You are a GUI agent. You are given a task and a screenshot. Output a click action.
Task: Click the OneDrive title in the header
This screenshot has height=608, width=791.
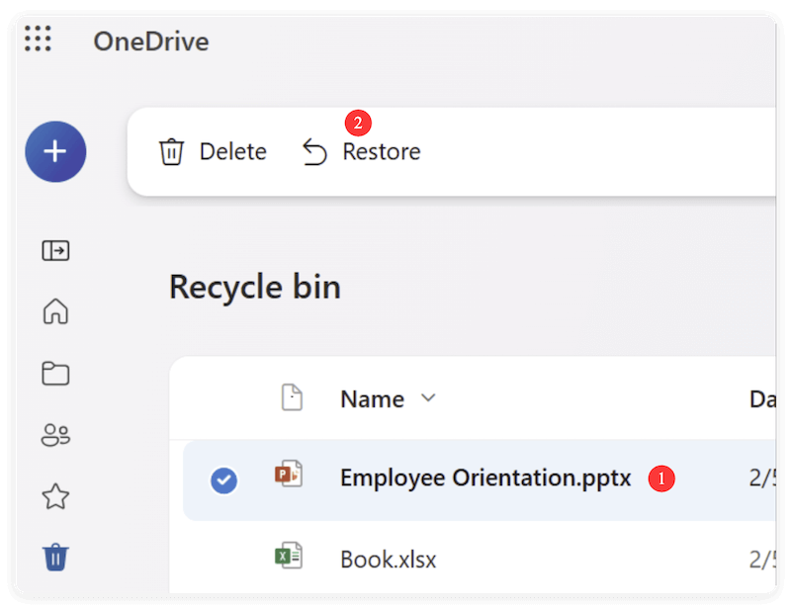[x=150, y=42]
